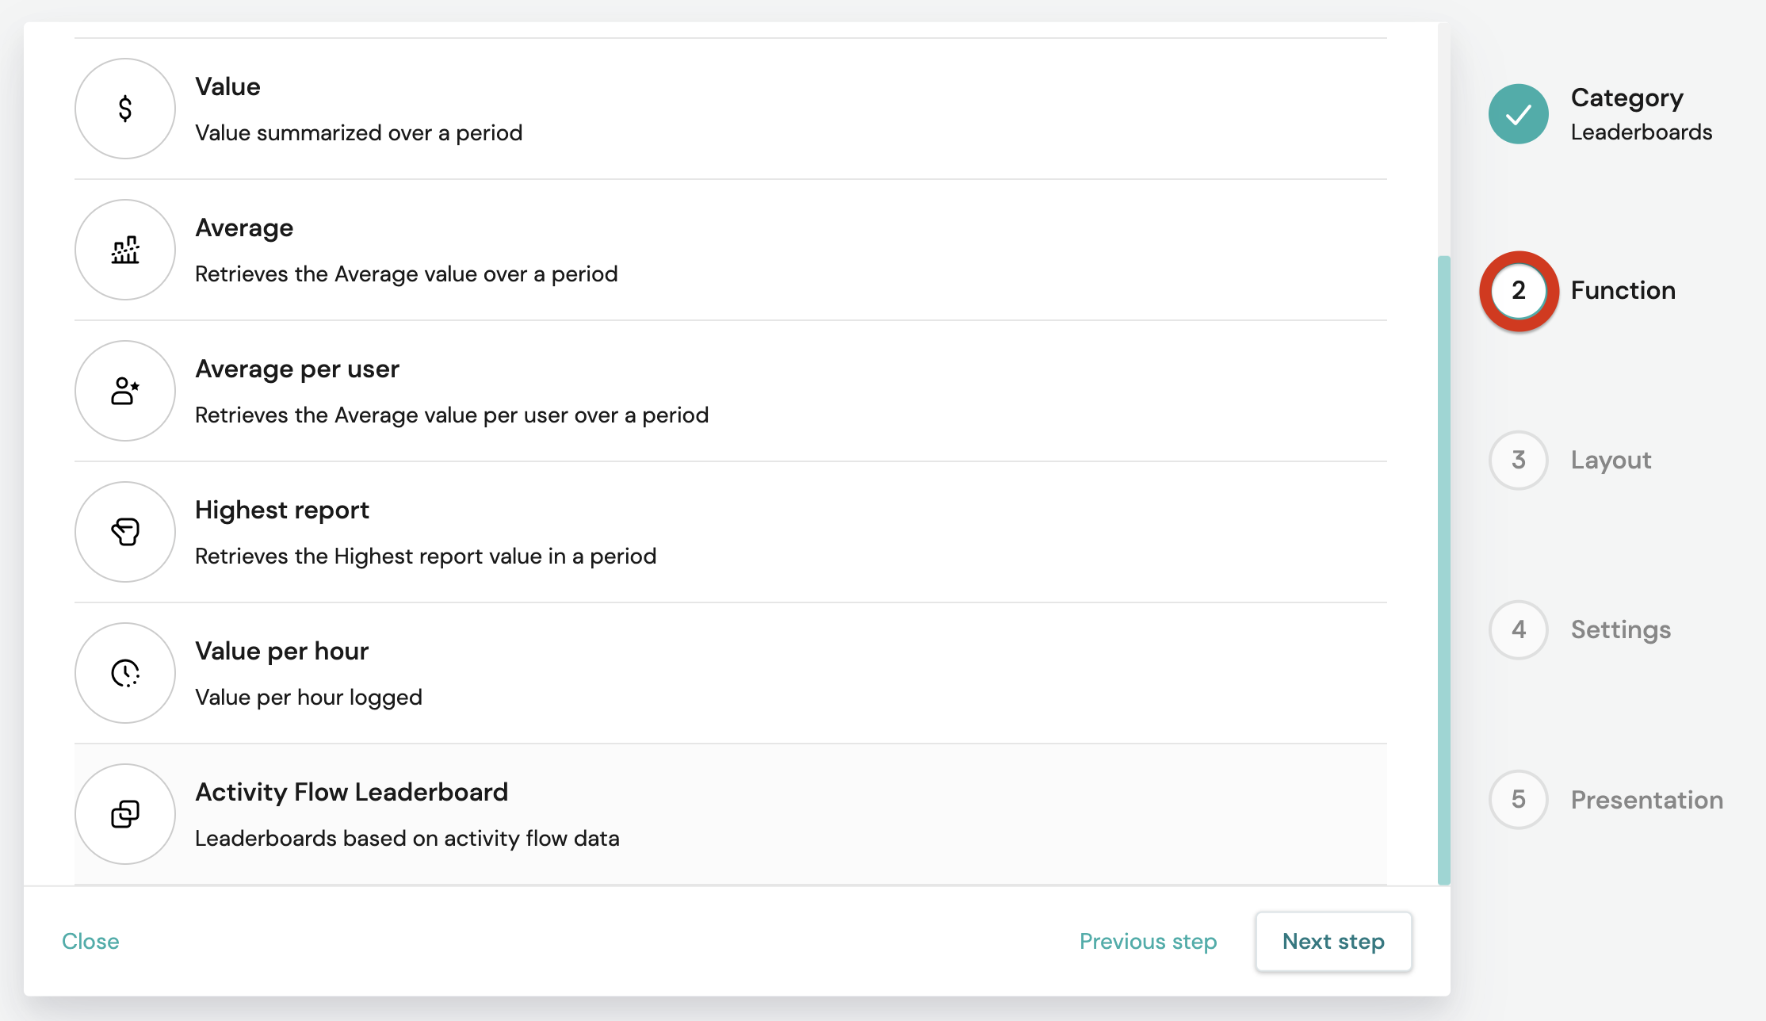
Task: Select the Value function title
Action: click(227, 86)
